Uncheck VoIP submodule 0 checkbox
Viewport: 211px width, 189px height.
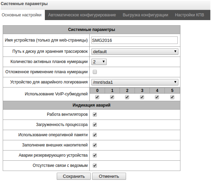(x=97, y=97)
